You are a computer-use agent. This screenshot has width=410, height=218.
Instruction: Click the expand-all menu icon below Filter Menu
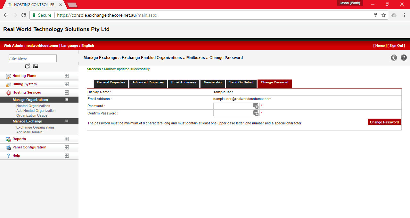(x=28, y=66)
